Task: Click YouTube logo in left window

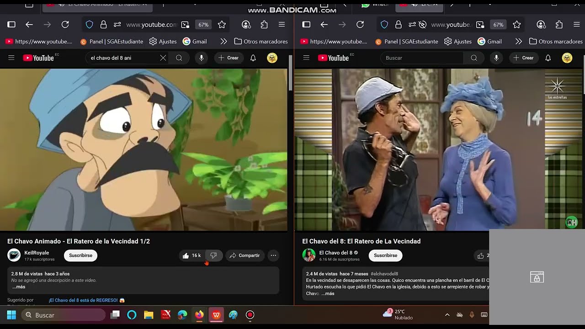Action: [38, 58]
